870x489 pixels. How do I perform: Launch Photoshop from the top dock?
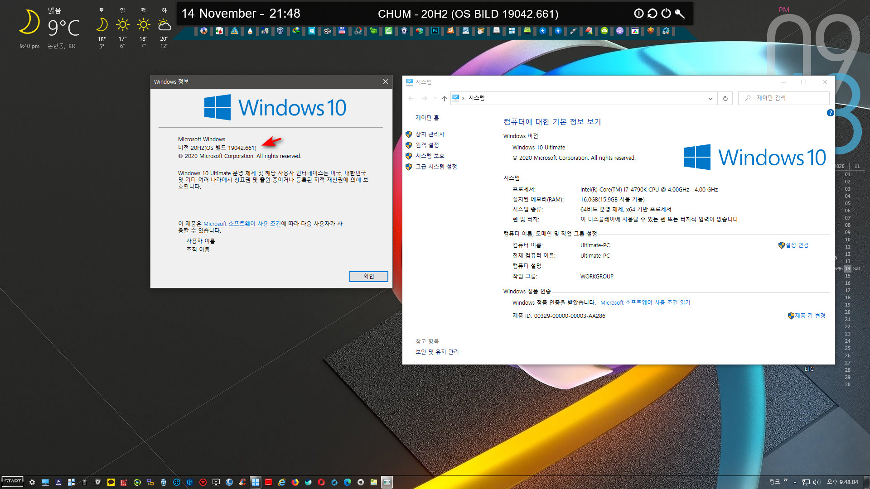tap(435, 31)
